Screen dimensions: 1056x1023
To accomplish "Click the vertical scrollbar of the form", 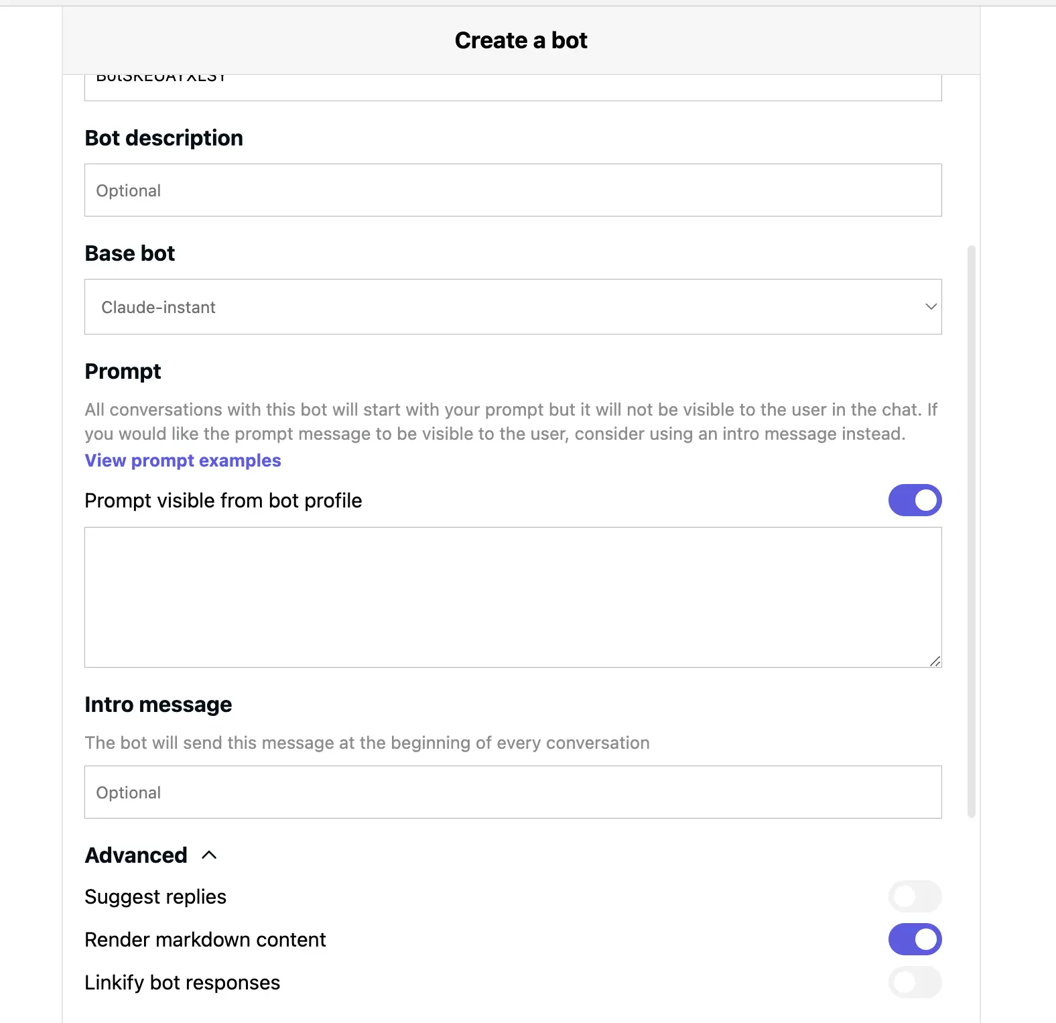I will 971,531.
